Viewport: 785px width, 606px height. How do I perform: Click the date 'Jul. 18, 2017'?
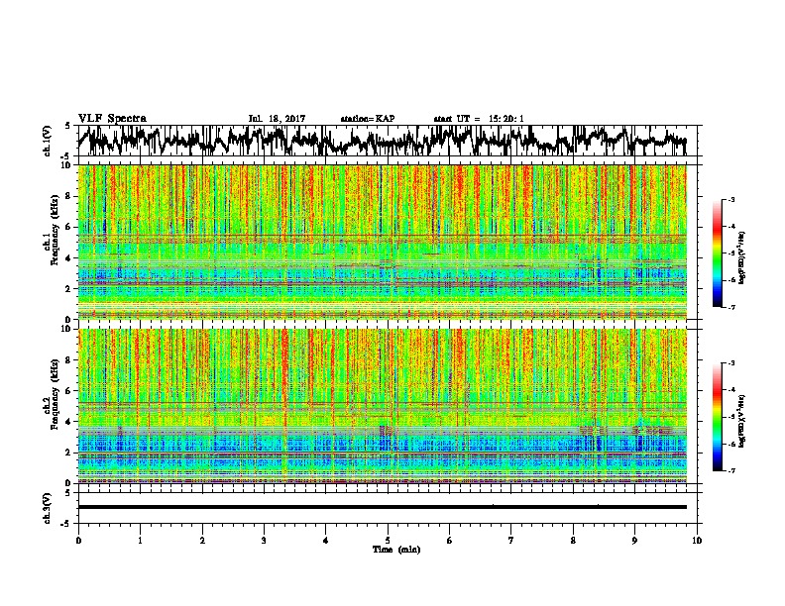pos(277,119)
